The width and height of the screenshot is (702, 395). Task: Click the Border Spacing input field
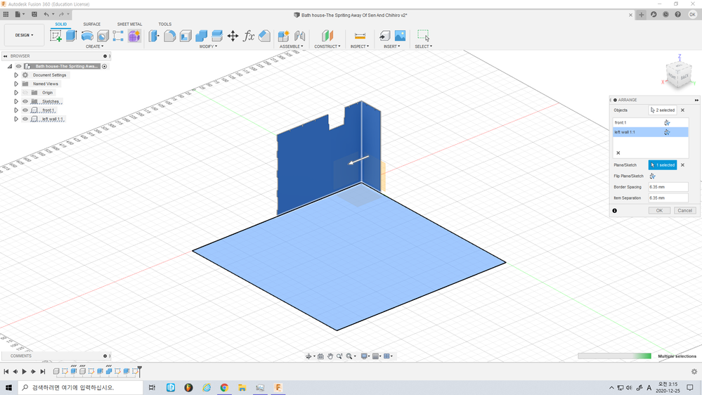pyautogui.click(x=668, y=187)
